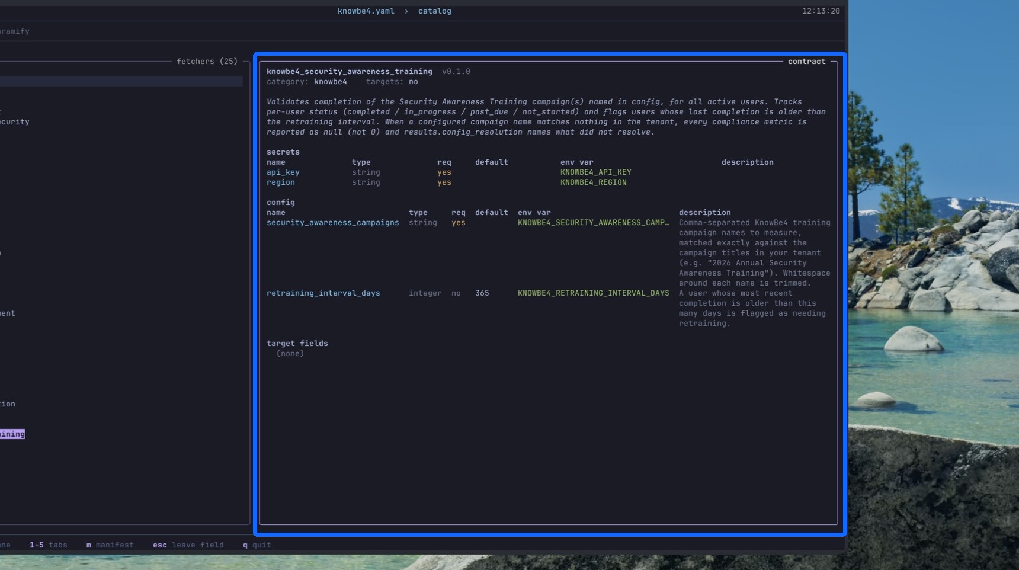Select the knowbe4_security_awareness_training heading

tap(349, 72)
